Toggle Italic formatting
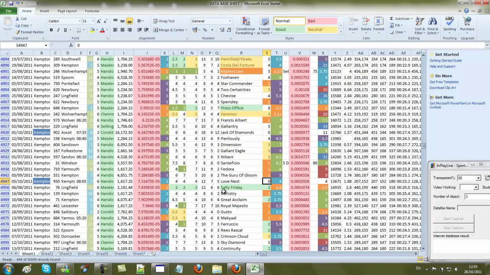 pos(58,30)
